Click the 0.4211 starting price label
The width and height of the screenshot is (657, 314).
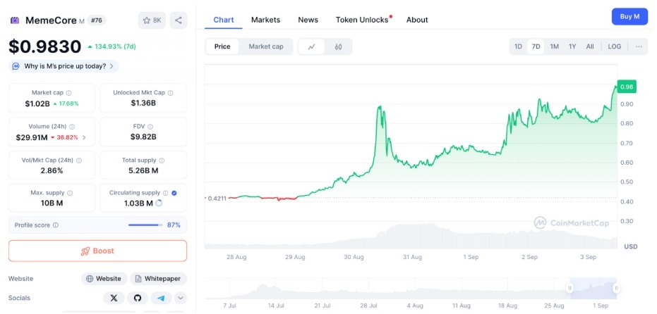coord(217,198)
